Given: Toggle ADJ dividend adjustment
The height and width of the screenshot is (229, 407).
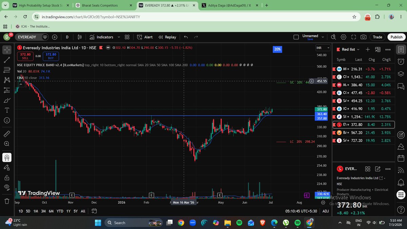Looking at the screenshot, I should point(325,211).
